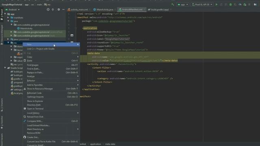Choose Replace in Path... entry

point(51,73)
